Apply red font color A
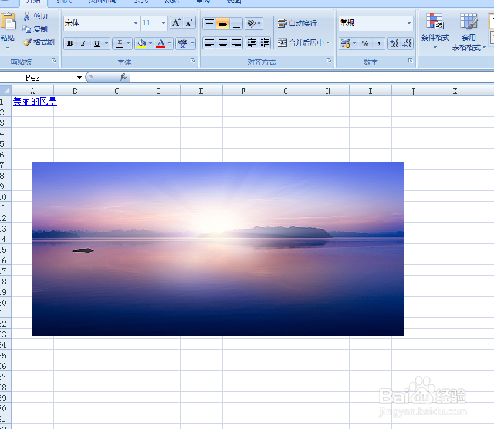This screenshot has height=429, width=494. (x=161, y=43)
